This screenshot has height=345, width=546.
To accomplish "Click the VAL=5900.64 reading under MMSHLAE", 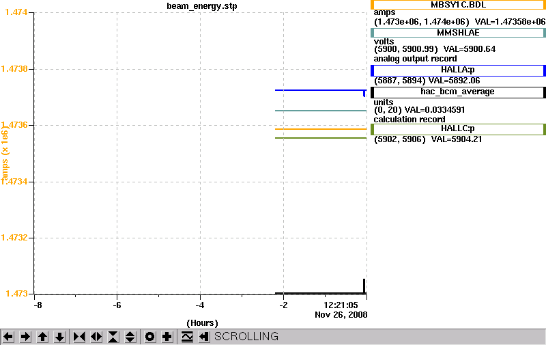I will pyautogui.click(x=470, y=49).
